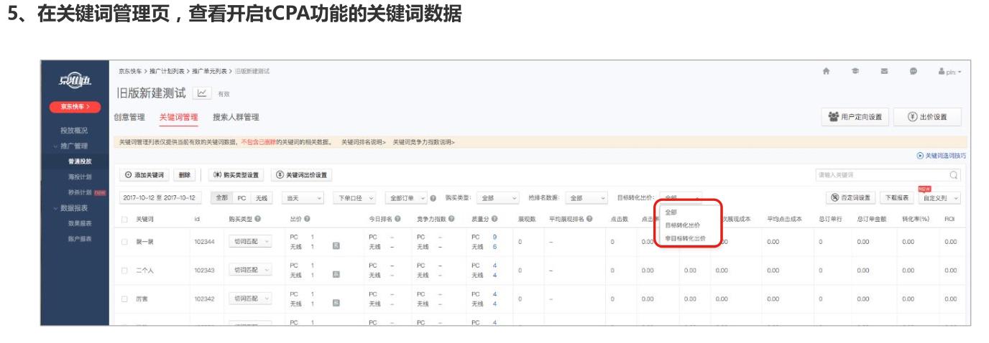989x343 pixels.
Task: Click the 用户定向设置 button
Action: (855, 117)
